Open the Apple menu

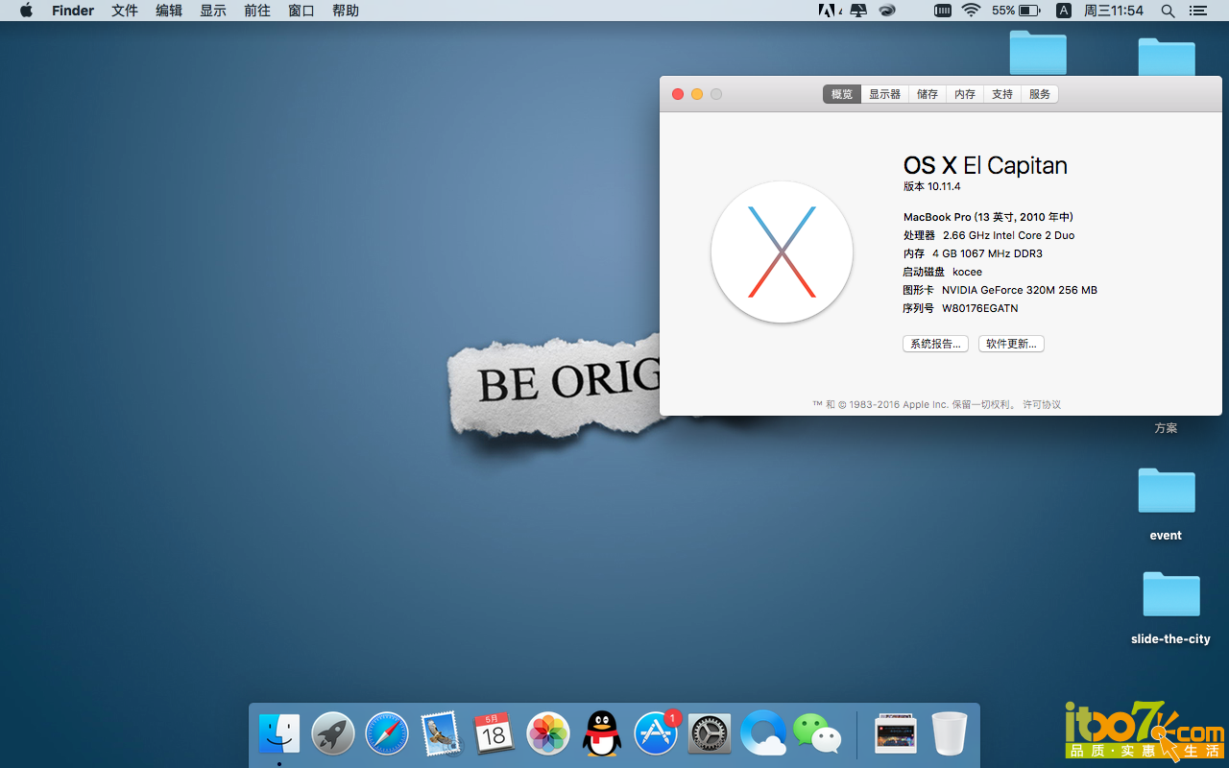point(26,11)
